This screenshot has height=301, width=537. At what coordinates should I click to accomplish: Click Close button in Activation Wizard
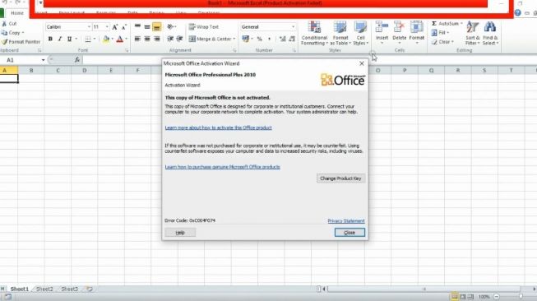pyautogui.click(x=350, y=233)
